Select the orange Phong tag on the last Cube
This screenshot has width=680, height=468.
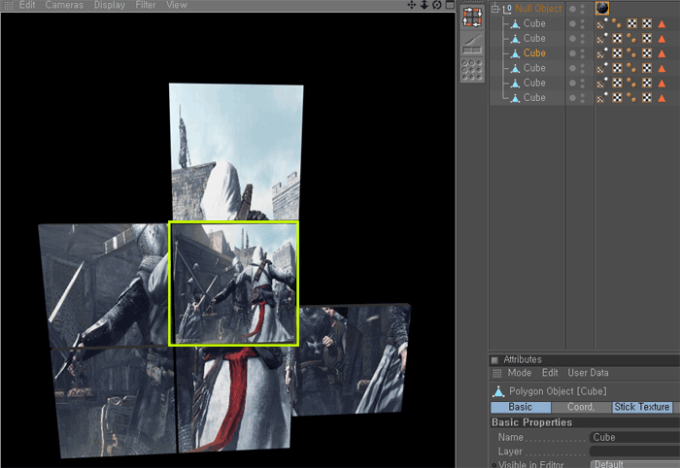662,97
